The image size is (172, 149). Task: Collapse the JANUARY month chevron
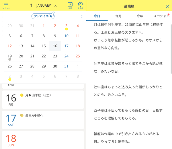point(56,6)
